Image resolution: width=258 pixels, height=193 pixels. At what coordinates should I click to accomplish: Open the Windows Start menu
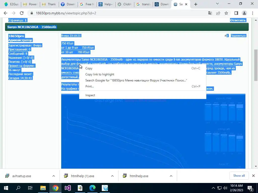(x=6, y=188)
